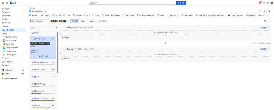Expand the Internship 2022 epic

point(33,98)
